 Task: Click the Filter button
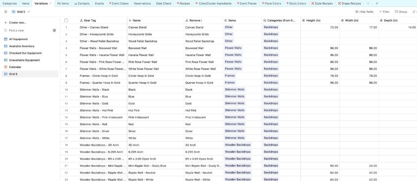click(x=384, y=12)
